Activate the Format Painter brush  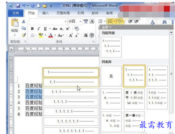pyautogui.click(x=24, y=35)
